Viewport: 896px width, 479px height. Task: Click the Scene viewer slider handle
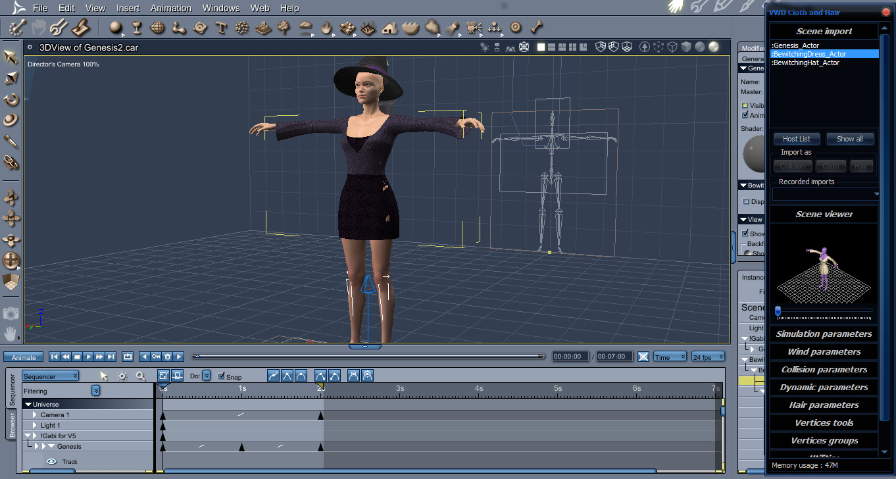point(778,311)
